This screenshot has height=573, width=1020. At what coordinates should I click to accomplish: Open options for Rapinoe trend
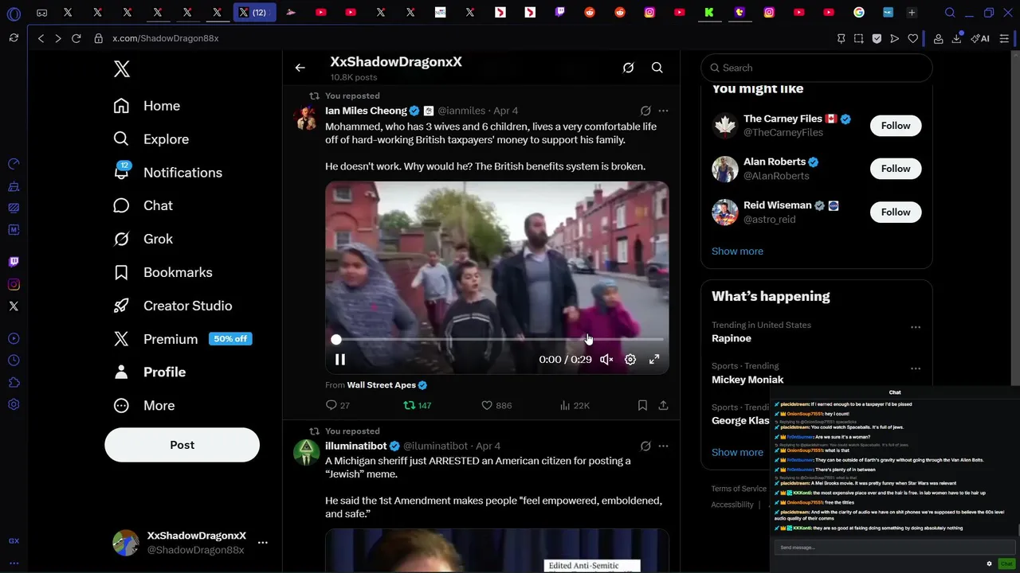916,327
